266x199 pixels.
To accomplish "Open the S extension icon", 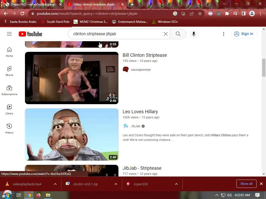I will coord(219,13).
